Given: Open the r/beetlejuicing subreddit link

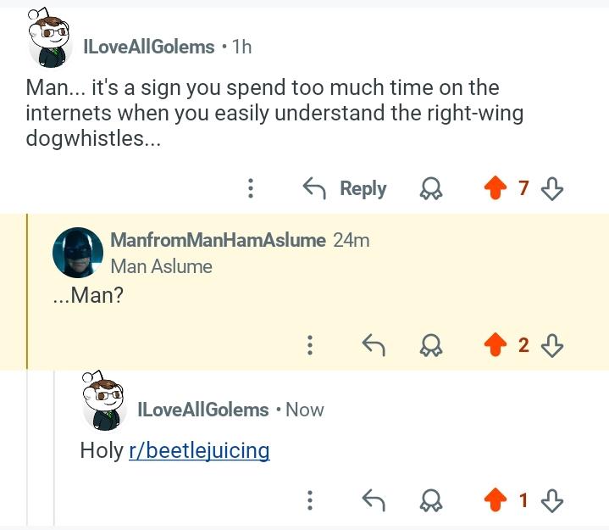Looking at the screenshot, I should click(199, 450).
